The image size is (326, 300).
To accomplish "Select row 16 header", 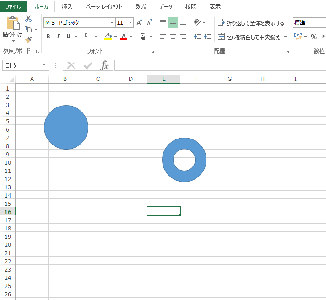I will pos(8,212).
